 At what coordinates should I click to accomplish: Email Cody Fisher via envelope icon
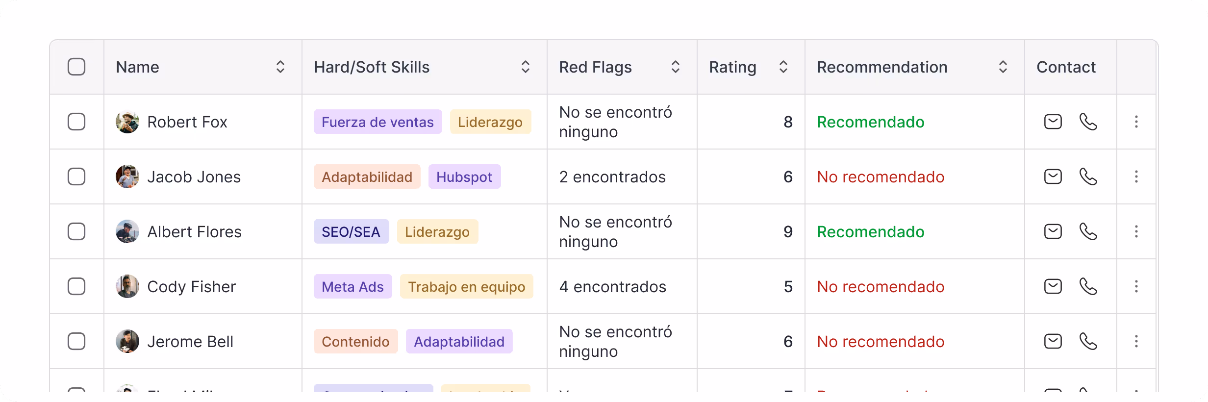(1053, 286)
